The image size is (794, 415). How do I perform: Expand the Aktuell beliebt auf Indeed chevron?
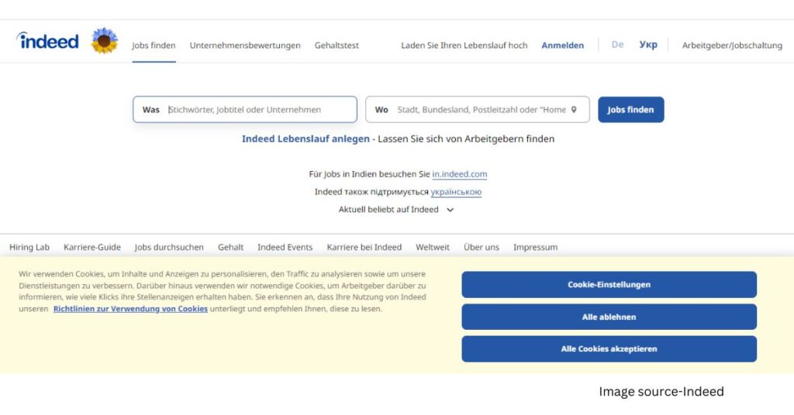click(451, 210)
